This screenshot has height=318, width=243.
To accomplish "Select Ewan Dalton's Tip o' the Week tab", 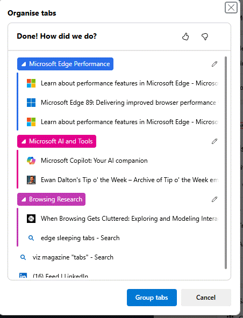I will [x=123, y=180].
